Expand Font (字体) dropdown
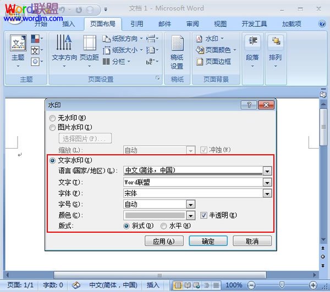The width and height of the screenshot is (330, 292). (x=267, y=193)
